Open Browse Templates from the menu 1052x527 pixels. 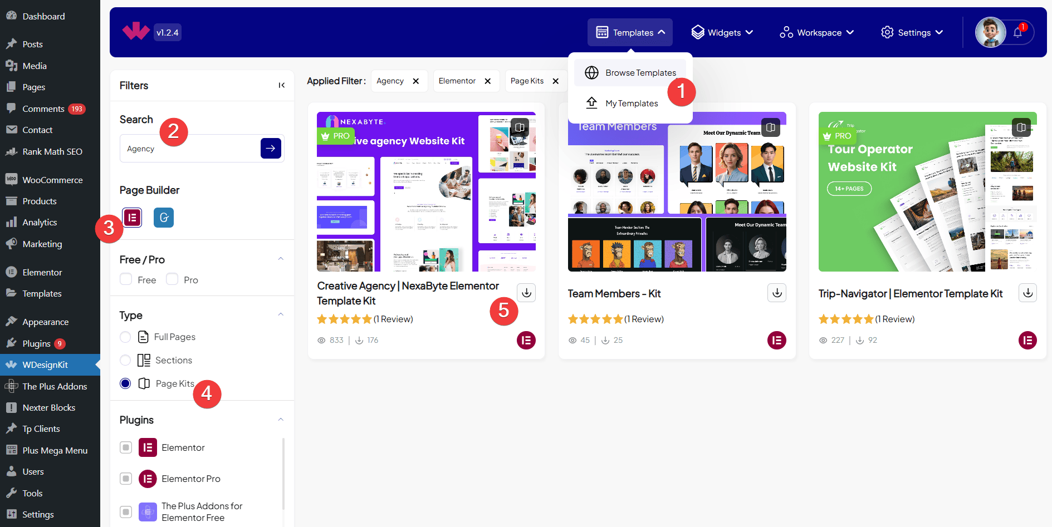point(640,73)
